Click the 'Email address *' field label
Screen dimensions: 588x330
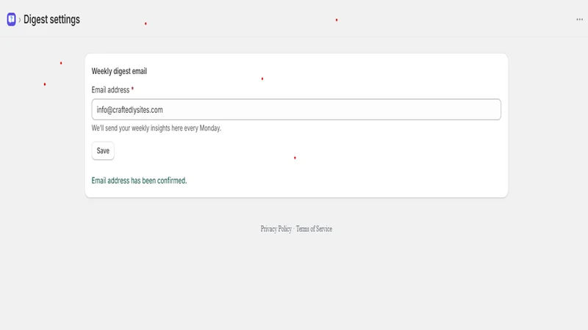click(112, 89)
